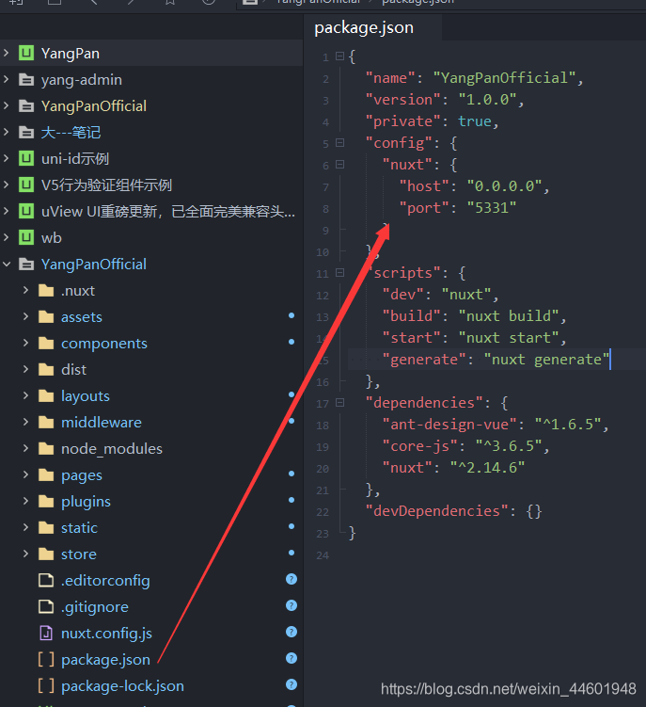Select the uni-id示例 project label
This screenshot has width=646, height=707.
[75, 159]
